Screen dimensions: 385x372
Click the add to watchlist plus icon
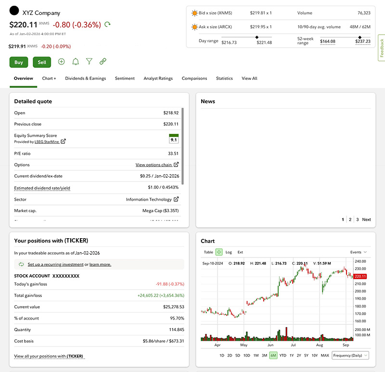[x=61, y=62]
